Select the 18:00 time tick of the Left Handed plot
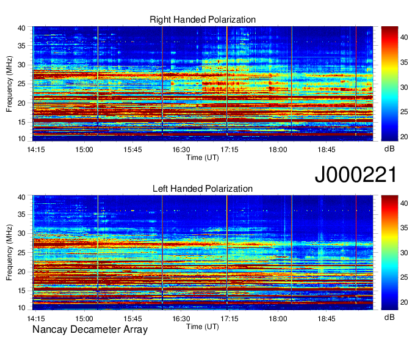Image resolution: width=415 pixels, height=337 pixels. (x=278, y=319)
